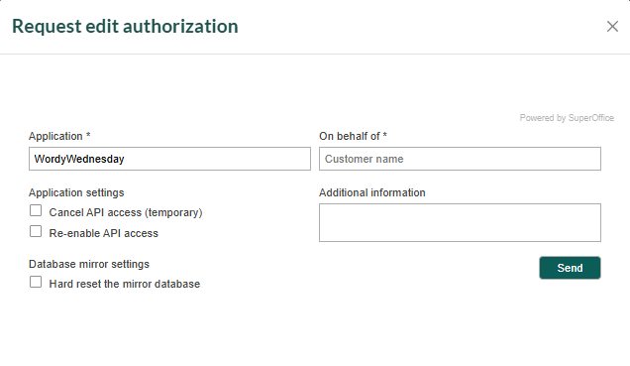Viewport: 630px width, 366px height.
Task: Click the On behalf of * label
Action: 353,136
